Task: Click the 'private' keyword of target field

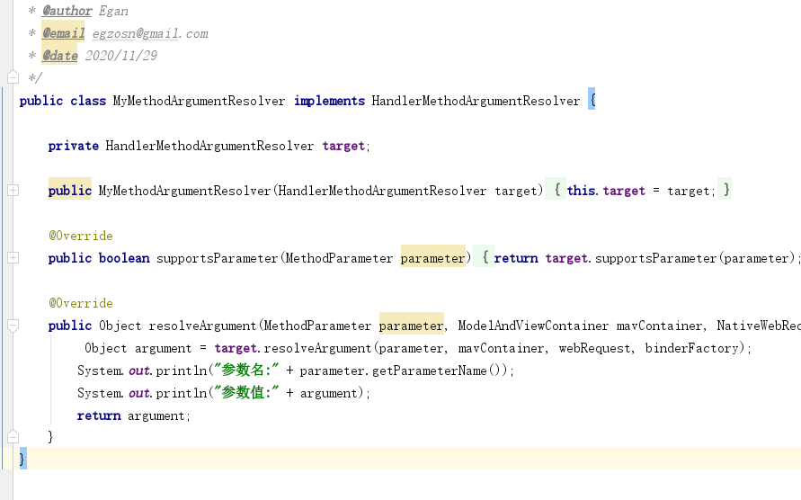Action: (x=73, y=146)
